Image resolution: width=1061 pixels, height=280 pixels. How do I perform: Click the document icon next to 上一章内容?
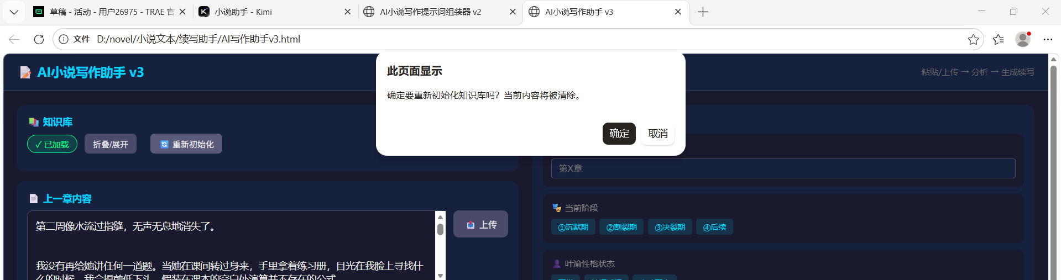click(34, 199)
